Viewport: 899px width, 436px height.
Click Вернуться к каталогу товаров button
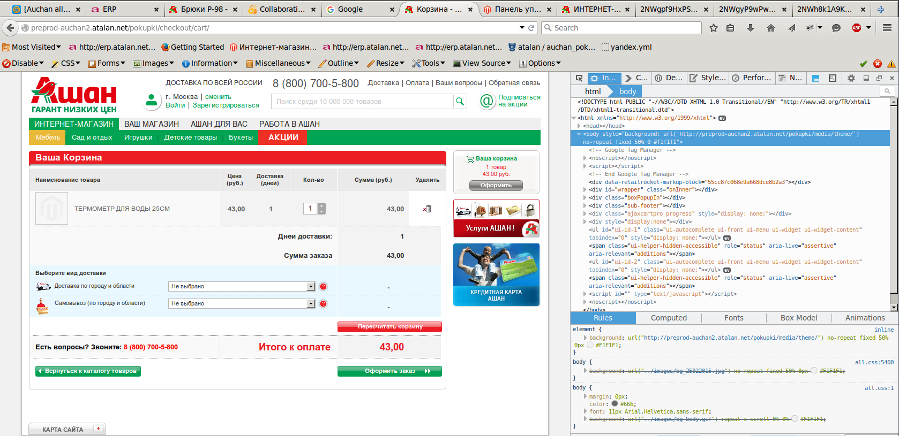coord(88,371)
